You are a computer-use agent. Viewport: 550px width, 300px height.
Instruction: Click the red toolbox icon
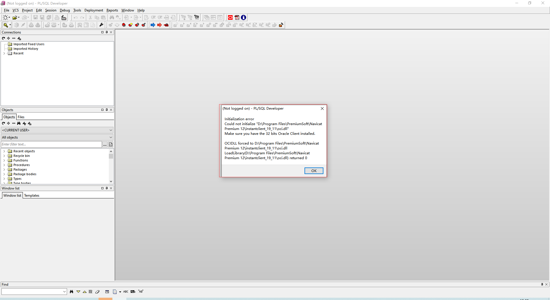point(166,25)
